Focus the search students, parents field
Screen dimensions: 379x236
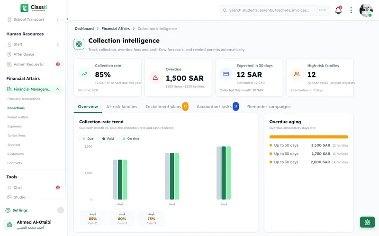275,10
